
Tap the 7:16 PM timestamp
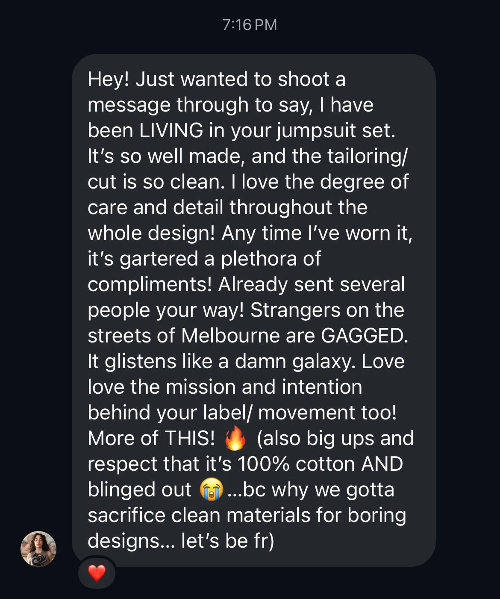pos(250,25)
